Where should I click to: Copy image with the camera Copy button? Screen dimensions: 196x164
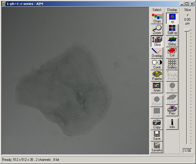tap(157, 124)
